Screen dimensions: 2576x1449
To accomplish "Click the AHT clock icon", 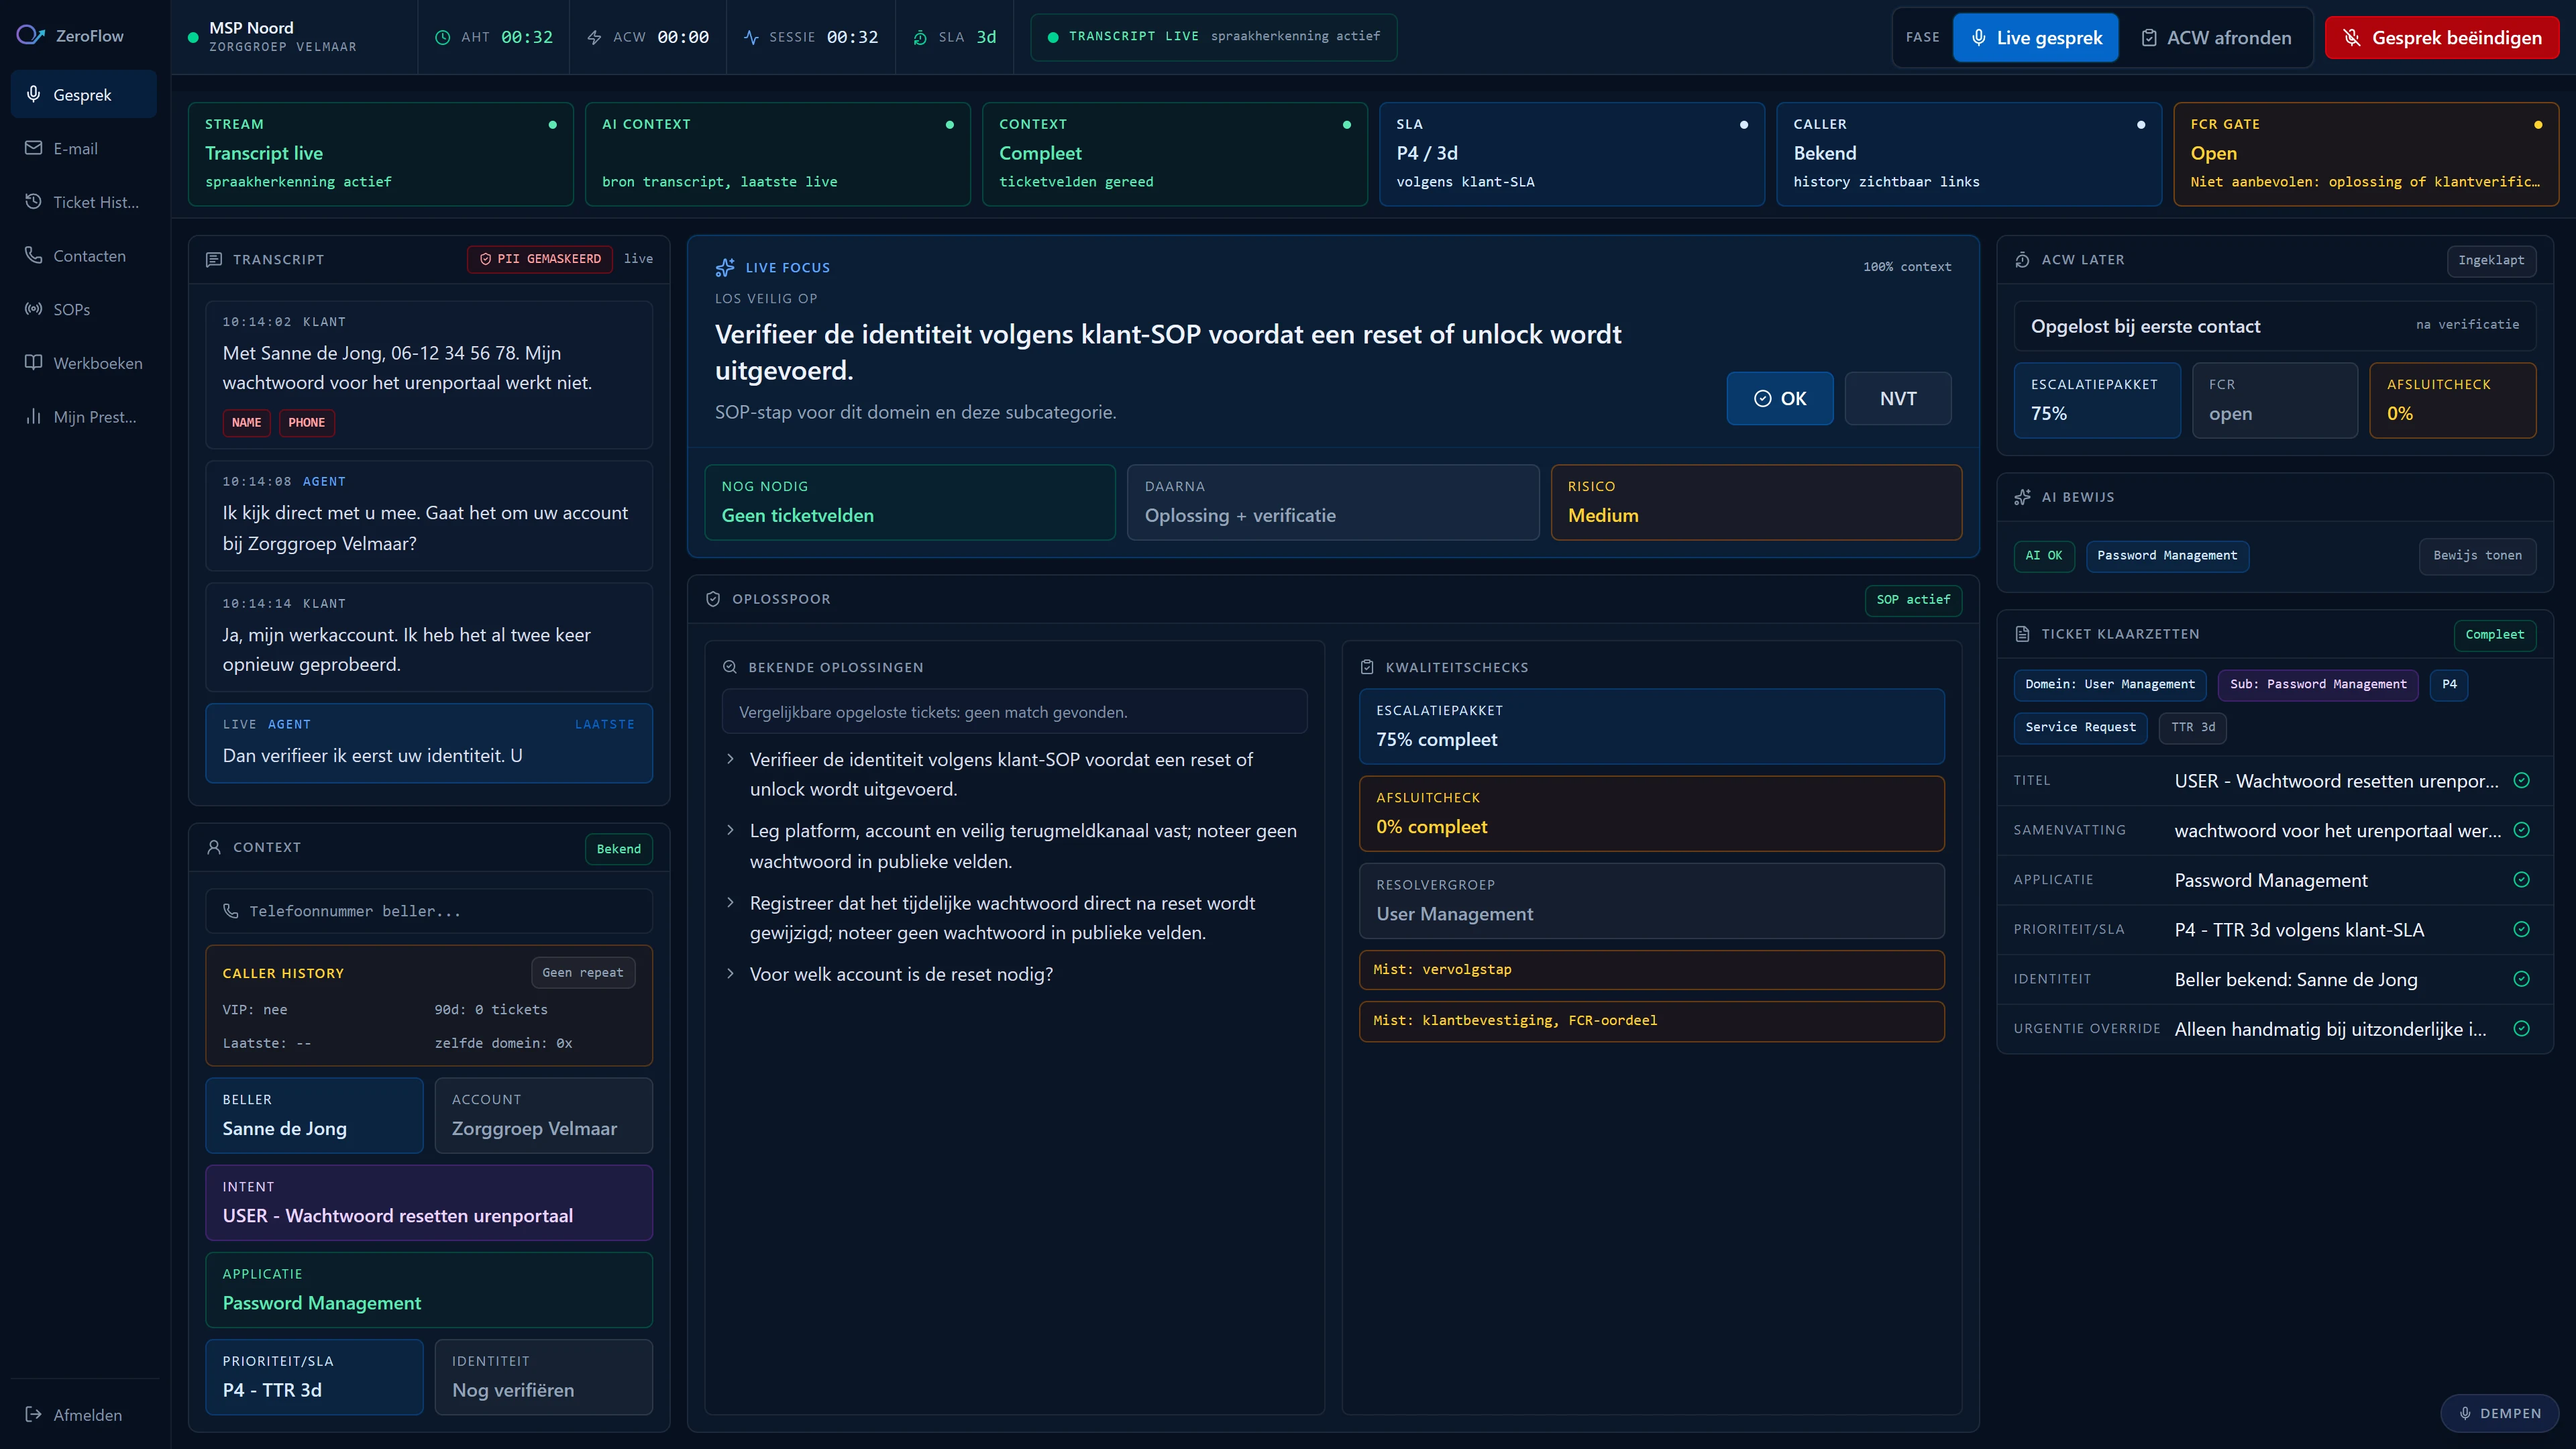I will 443,37.
